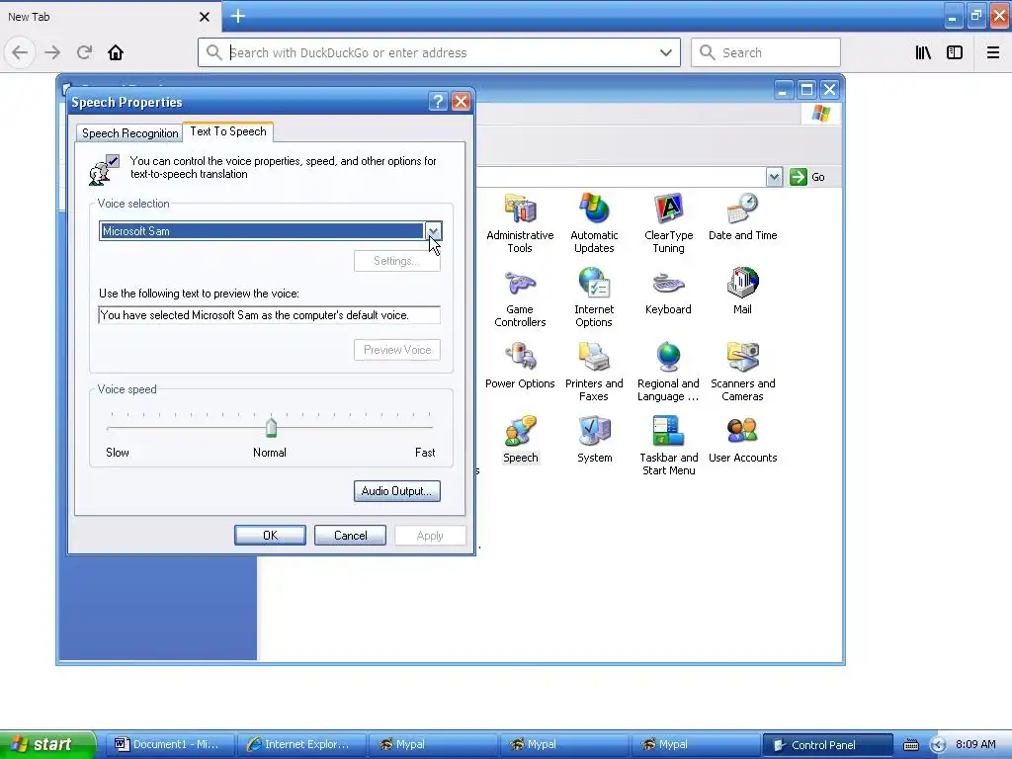Screen dimensions: 1012x759
Task: Select the Text To Speech tab
Action: point(228,131)
